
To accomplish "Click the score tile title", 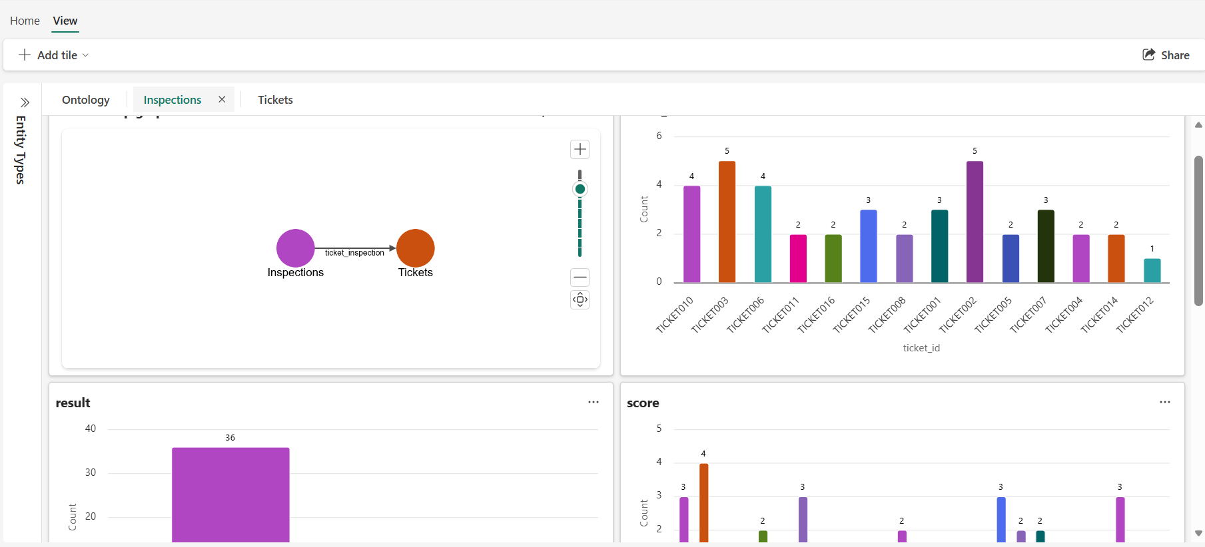I will pos(643,403).
